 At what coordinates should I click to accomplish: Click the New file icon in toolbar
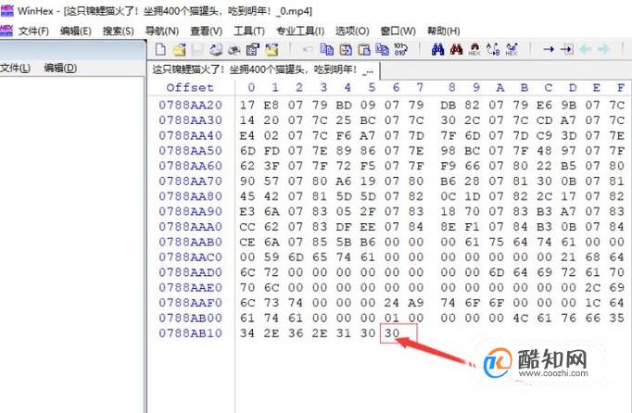tap(160, 50)
